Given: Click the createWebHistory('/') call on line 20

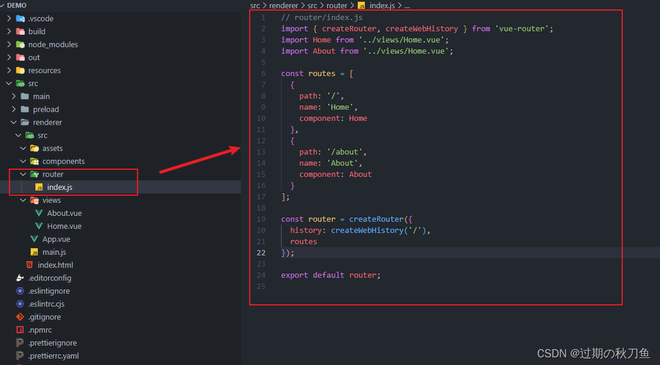Looking at the screenshot, I should pos(378,231).
